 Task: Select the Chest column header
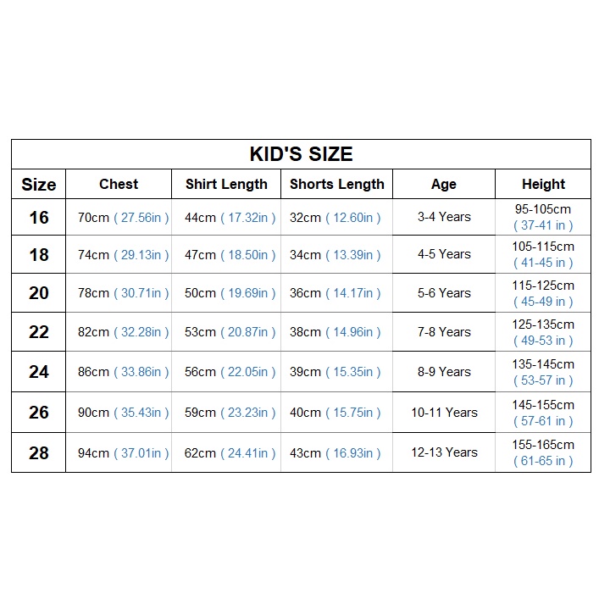click(119, 184)
